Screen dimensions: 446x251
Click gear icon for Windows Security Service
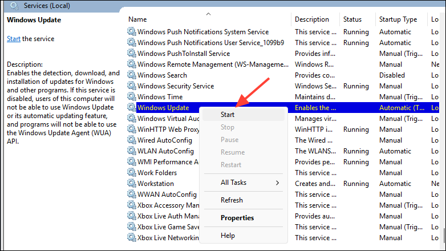point(131,86)
